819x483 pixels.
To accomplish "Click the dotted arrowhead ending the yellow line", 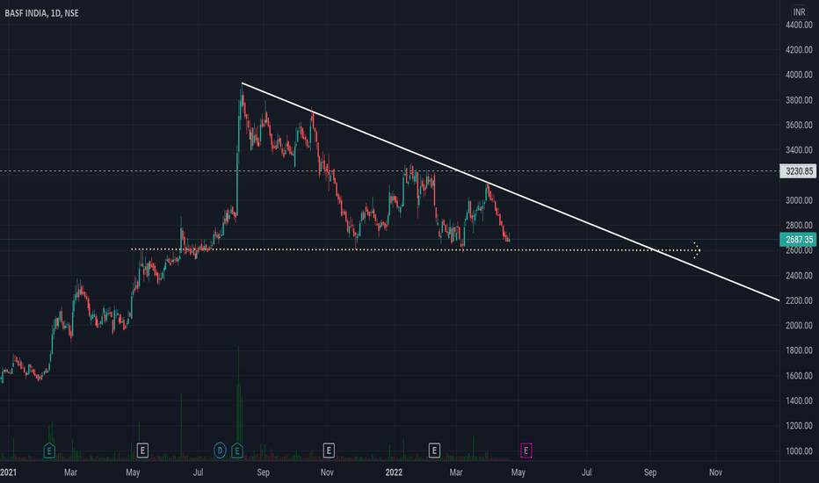I will click(697, 250).
